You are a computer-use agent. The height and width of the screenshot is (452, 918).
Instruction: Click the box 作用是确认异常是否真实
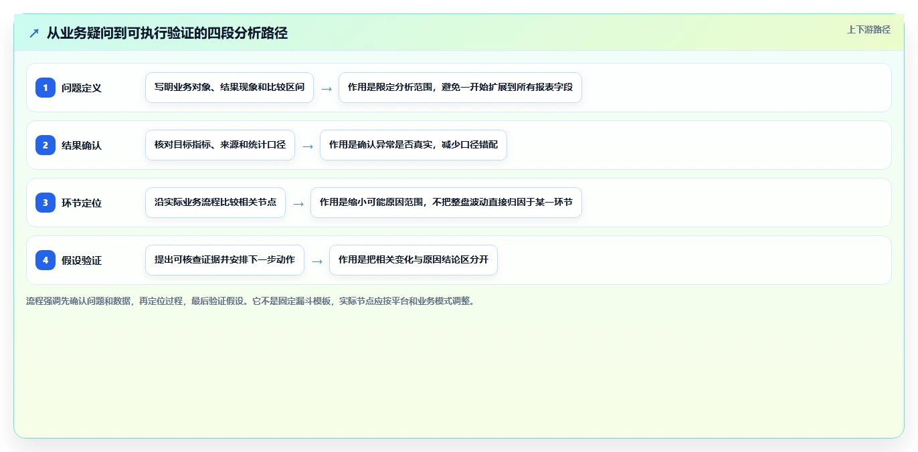[414, 145]
